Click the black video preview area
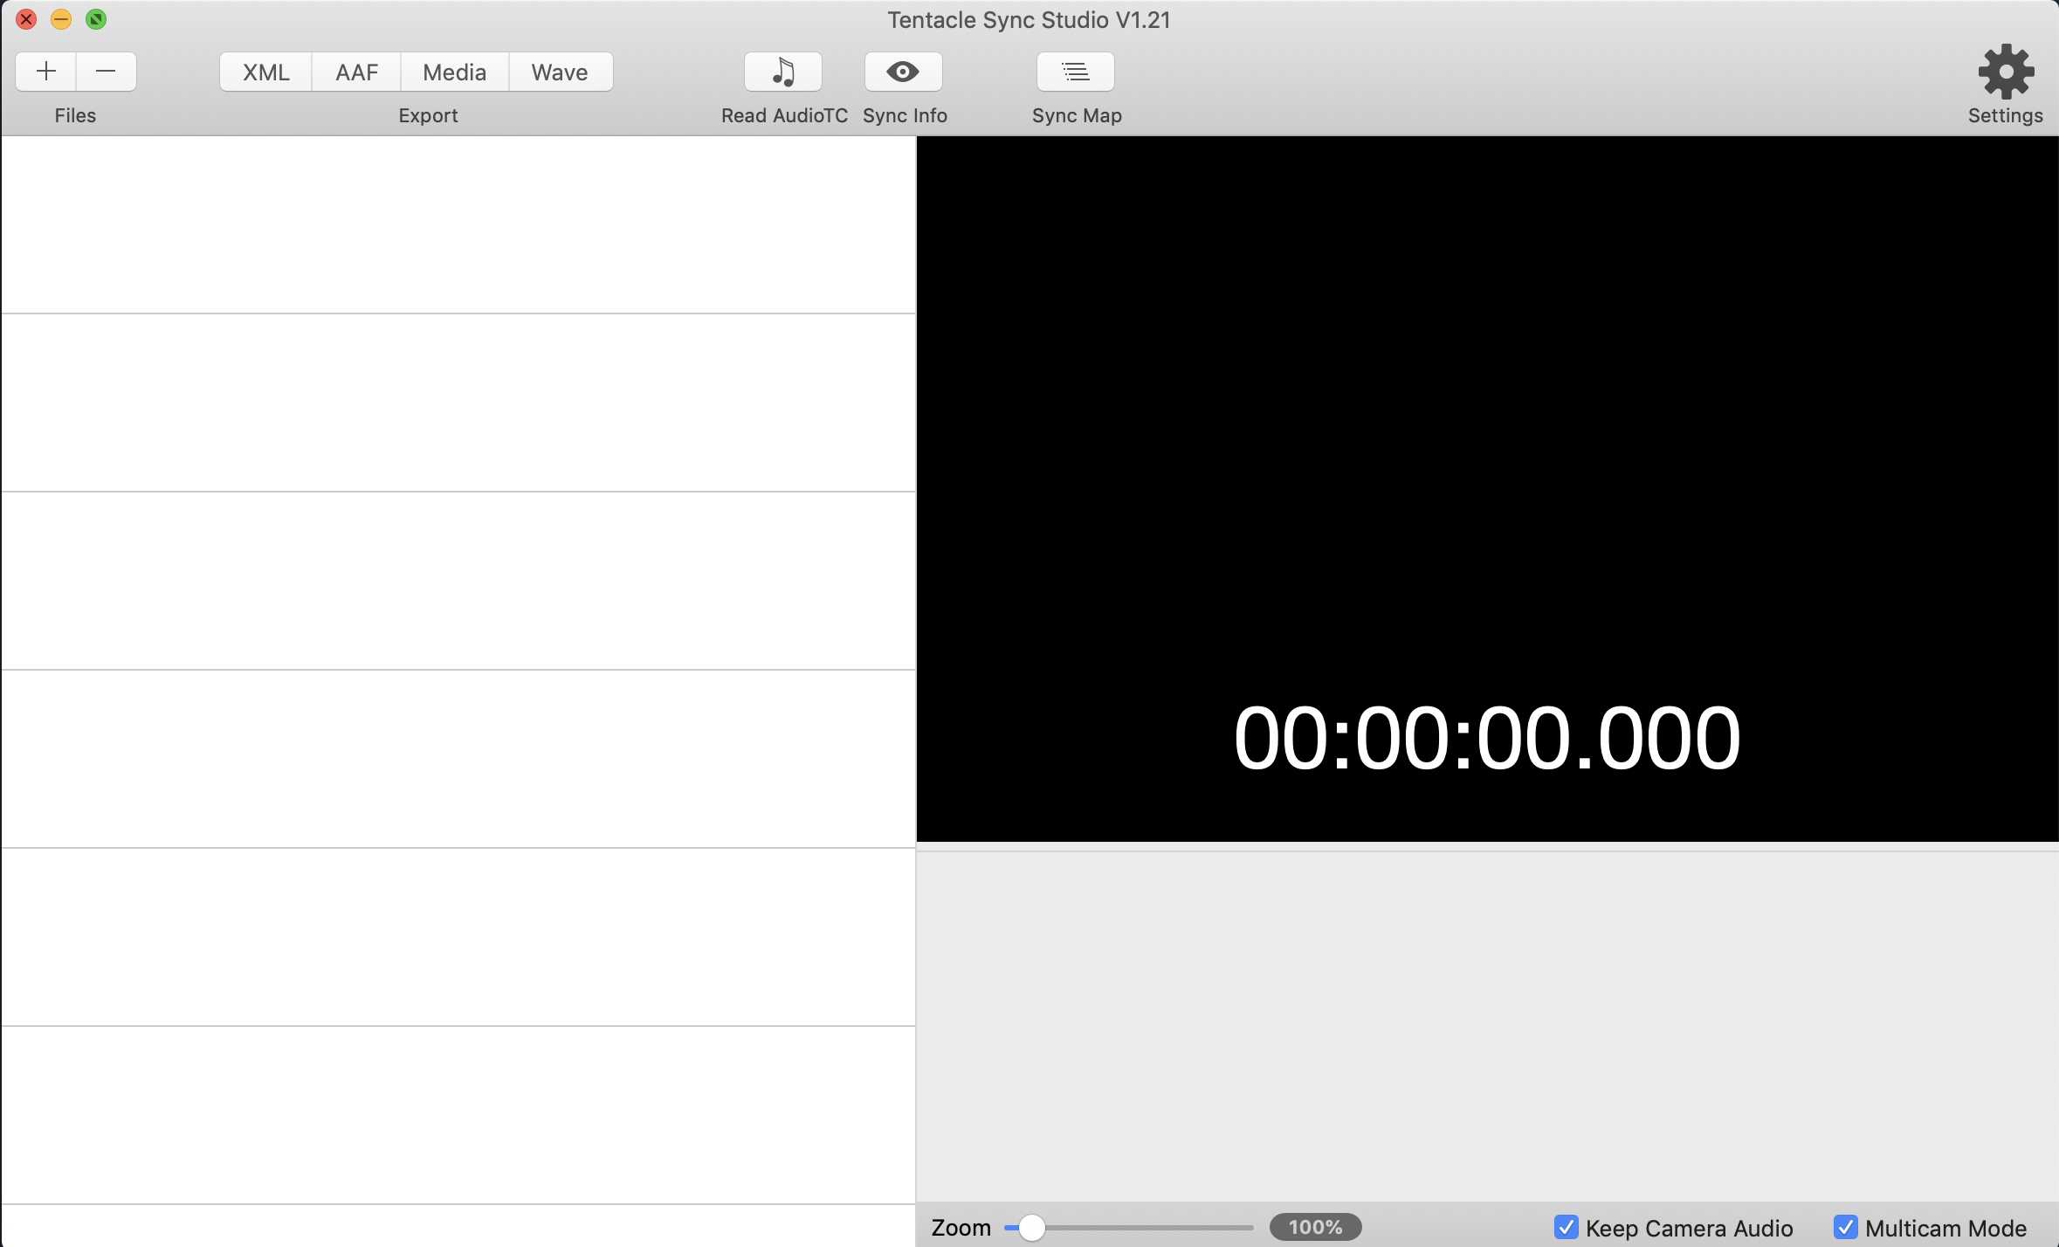This screenshot has width=2059, height=1247. click(x=1486, y=393)
